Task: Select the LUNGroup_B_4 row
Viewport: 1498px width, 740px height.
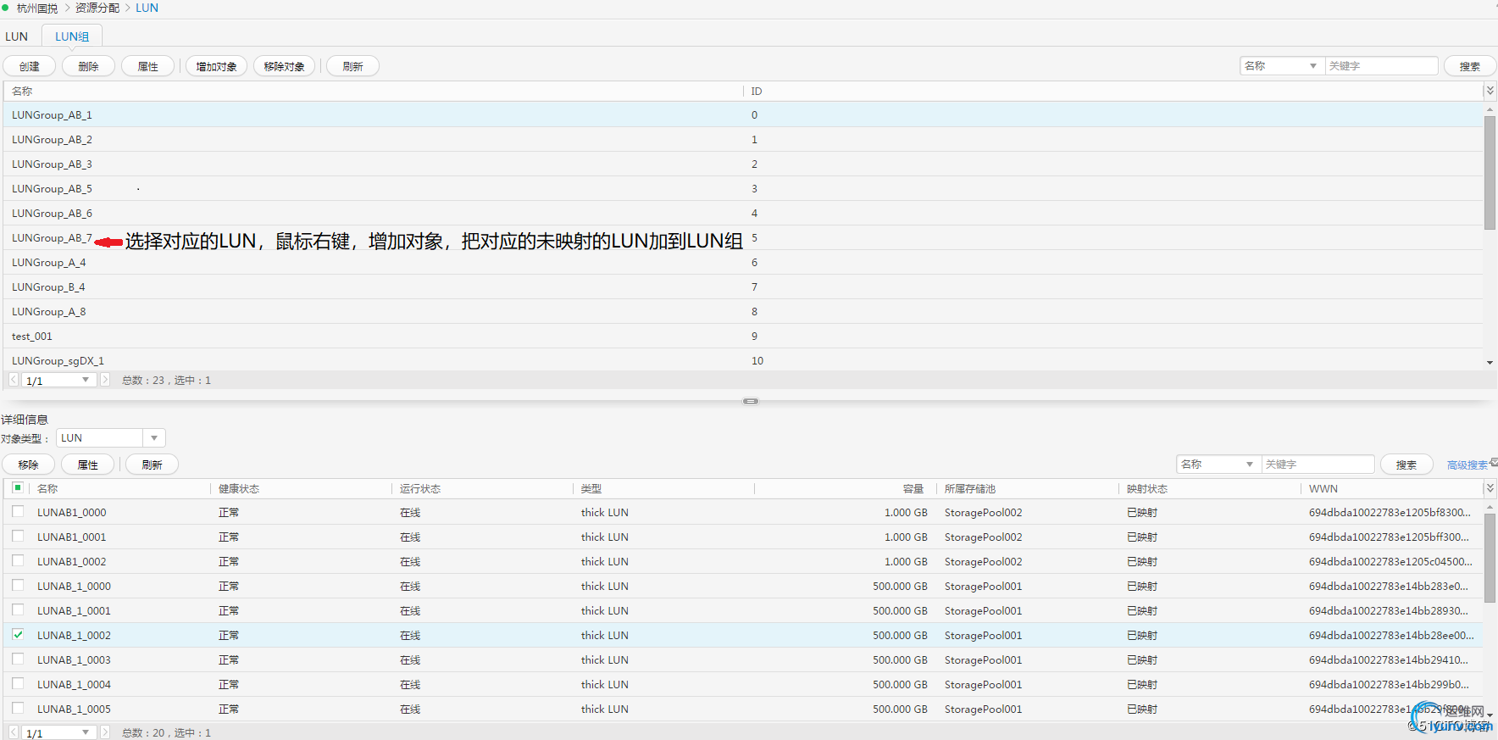Action: [743, 287]
